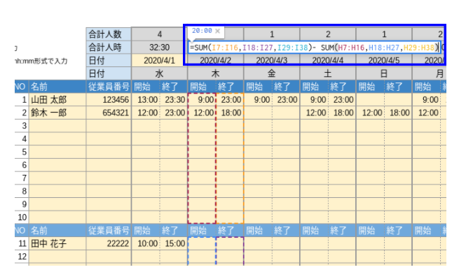This screenshot has height=279, width=466.
Task: Select headcount 1 above 2020/4/5
Action: click(x=384, y=34)
